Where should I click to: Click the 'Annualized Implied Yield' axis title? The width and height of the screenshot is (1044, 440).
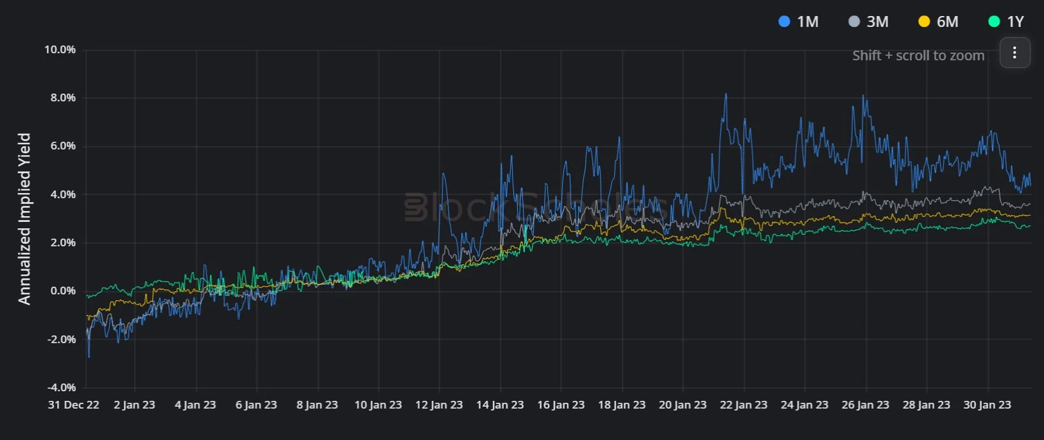(24, 219)
